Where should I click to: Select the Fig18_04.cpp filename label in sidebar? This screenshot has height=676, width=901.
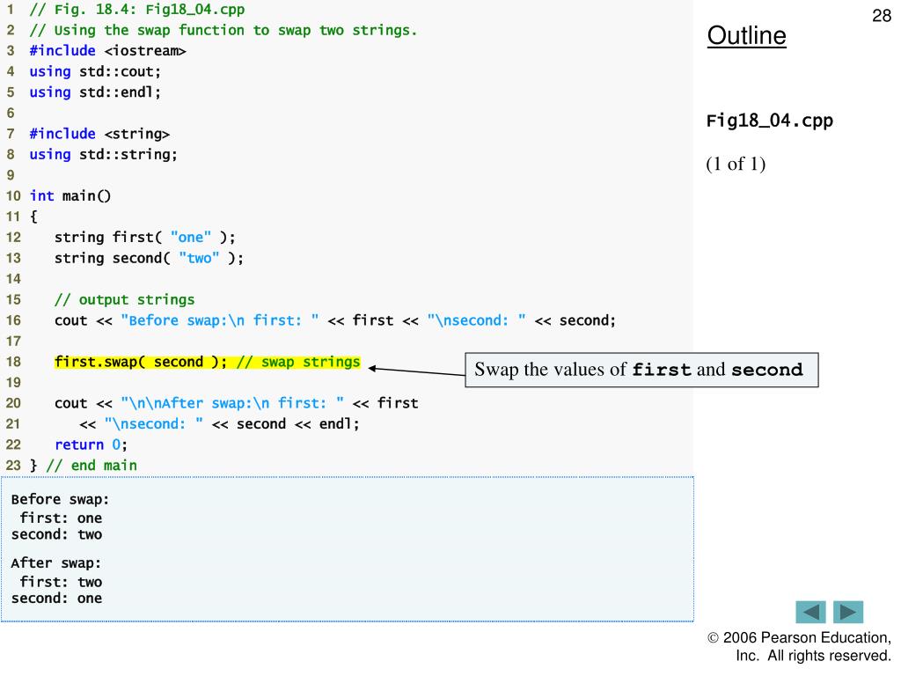[x=769, y=121]
